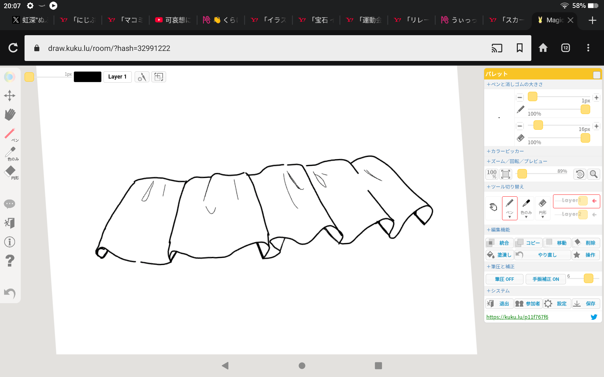
Task: Click the 保存 save button
Action: (586, 303)
